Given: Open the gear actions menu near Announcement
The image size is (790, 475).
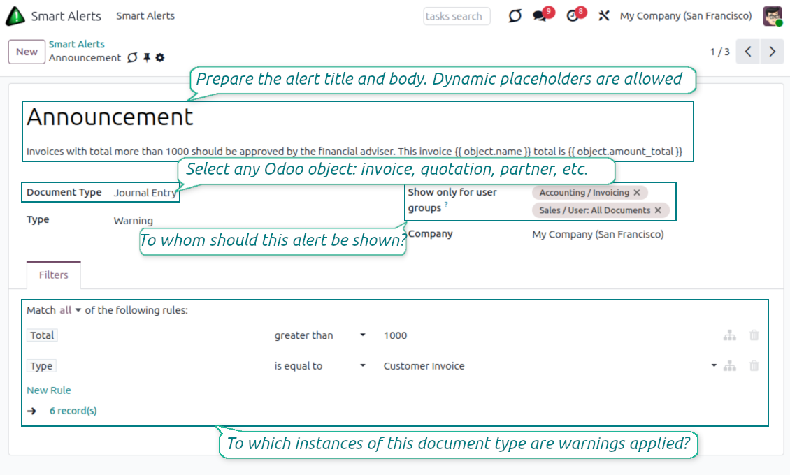Looking at the screenshot, I should point(160,58).
